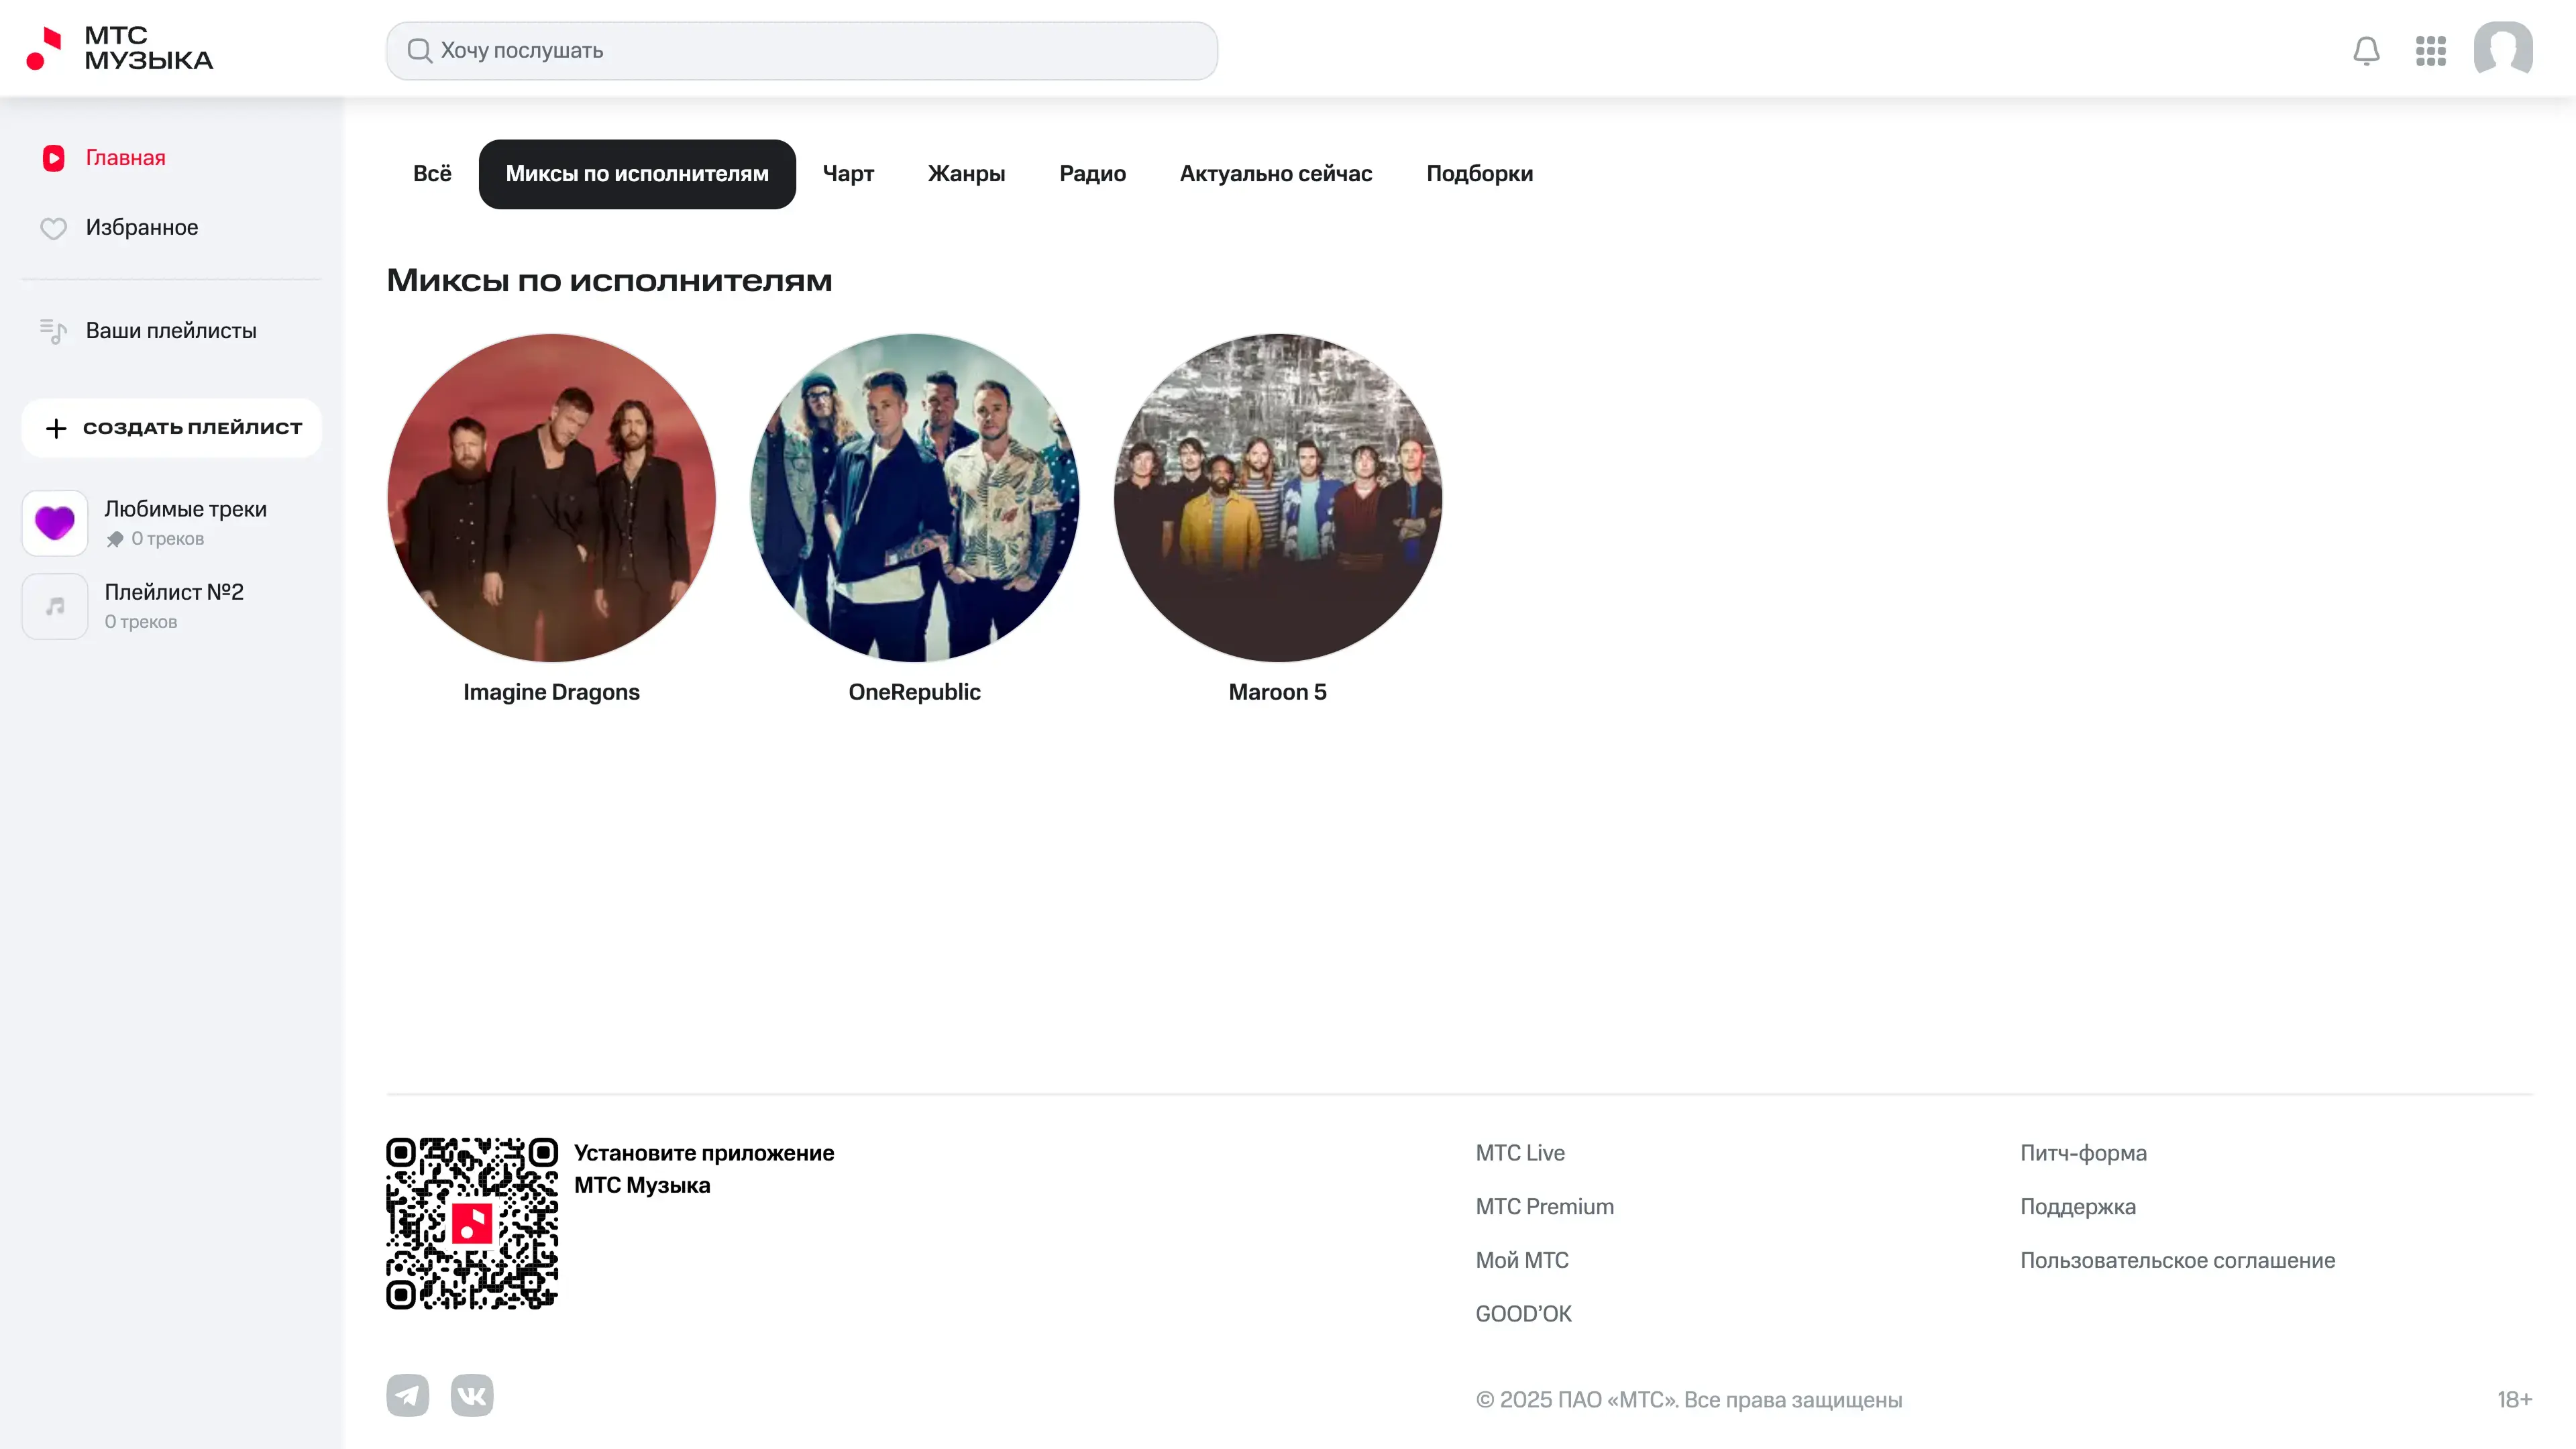
Task: Select the Жанры tab
Action: [966, 174]
